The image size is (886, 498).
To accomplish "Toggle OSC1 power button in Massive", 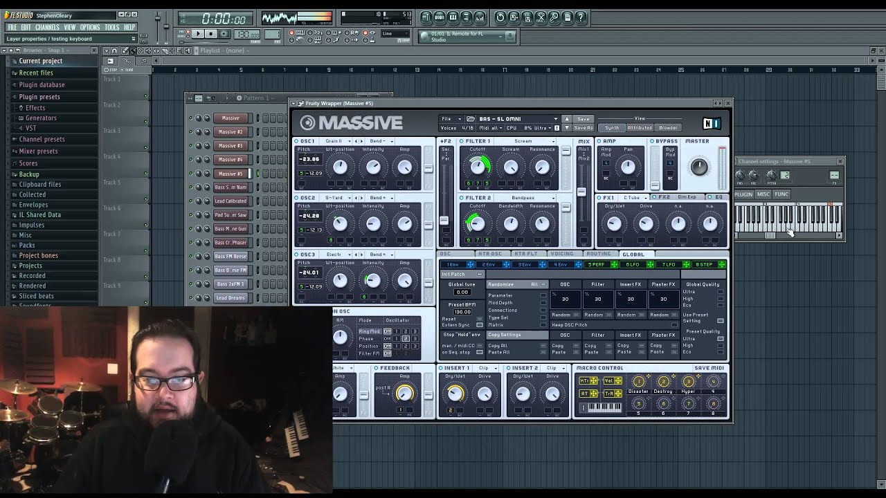I will 297,141.
